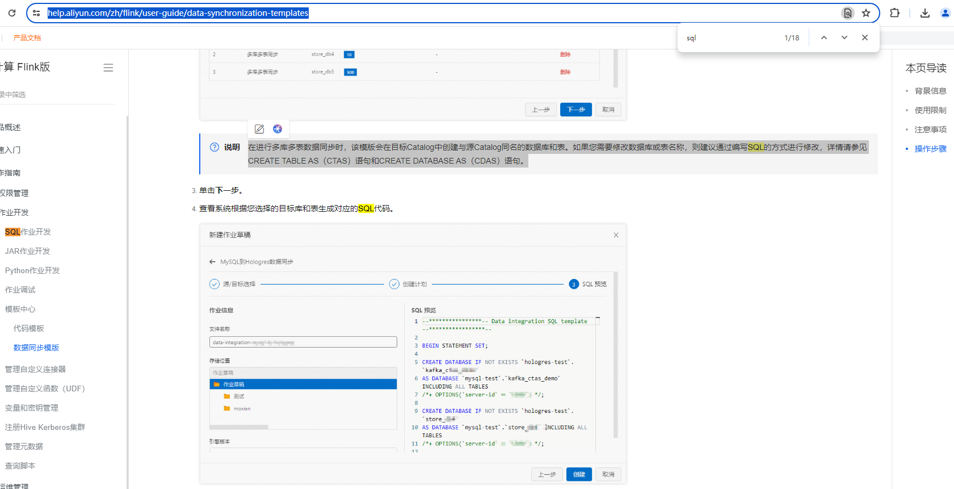The image size is (954, 489).
Task: Open the browser extensions puzzle icon
Action: point(895,13)
